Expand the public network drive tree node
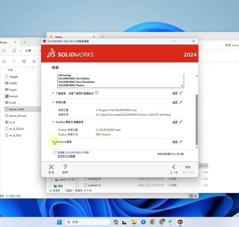The height and width of the screenshot is (227, 239). point(51,180)
